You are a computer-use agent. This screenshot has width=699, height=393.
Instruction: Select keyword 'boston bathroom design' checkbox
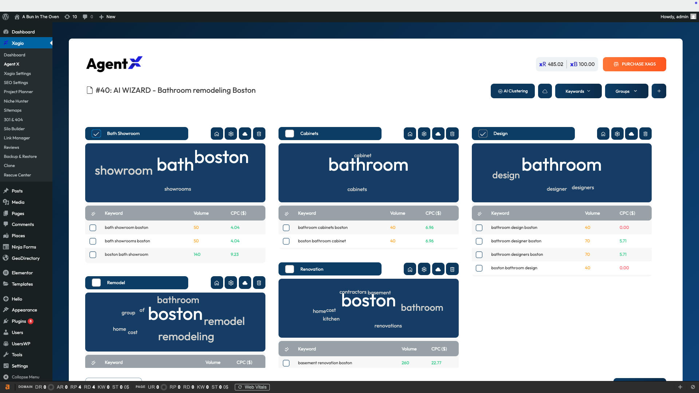click(479, 268)
